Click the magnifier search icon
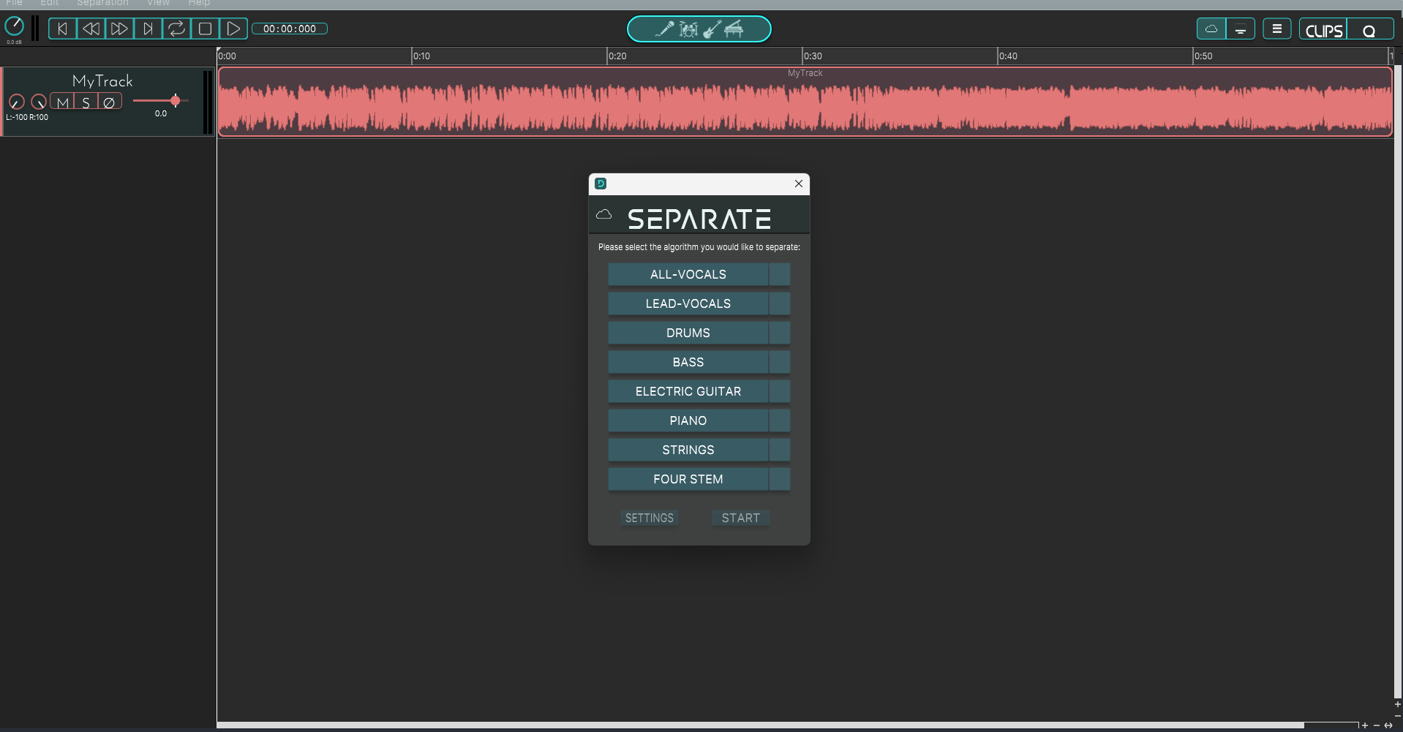Screen dimensions: 1403x732 point(1370,29)
